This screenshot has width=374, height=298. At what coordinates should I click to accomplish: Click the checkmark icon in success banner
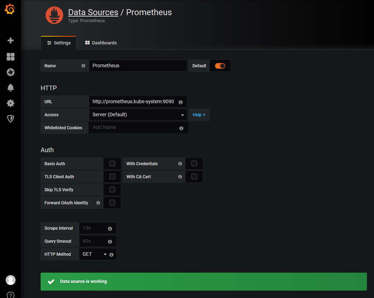(x=51, y=281)
